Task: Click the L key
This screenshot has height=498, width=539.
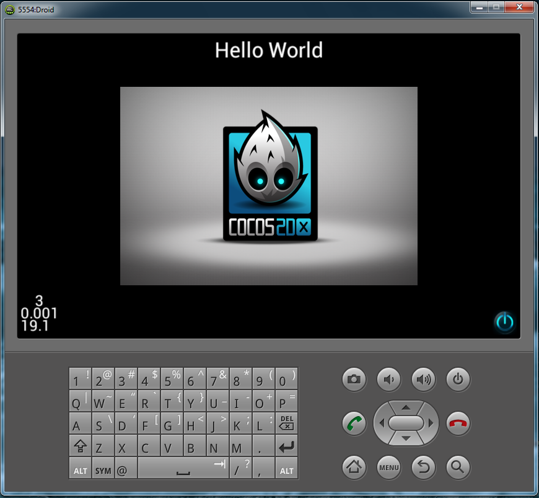Action: [263, 422]
